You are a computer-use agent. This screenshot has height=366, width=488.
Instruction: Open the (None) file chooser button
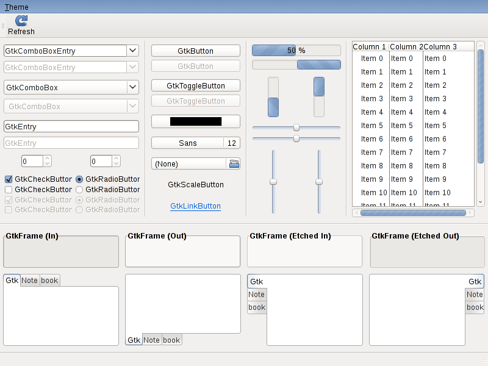pyautogui.click(x=196, y=163)
